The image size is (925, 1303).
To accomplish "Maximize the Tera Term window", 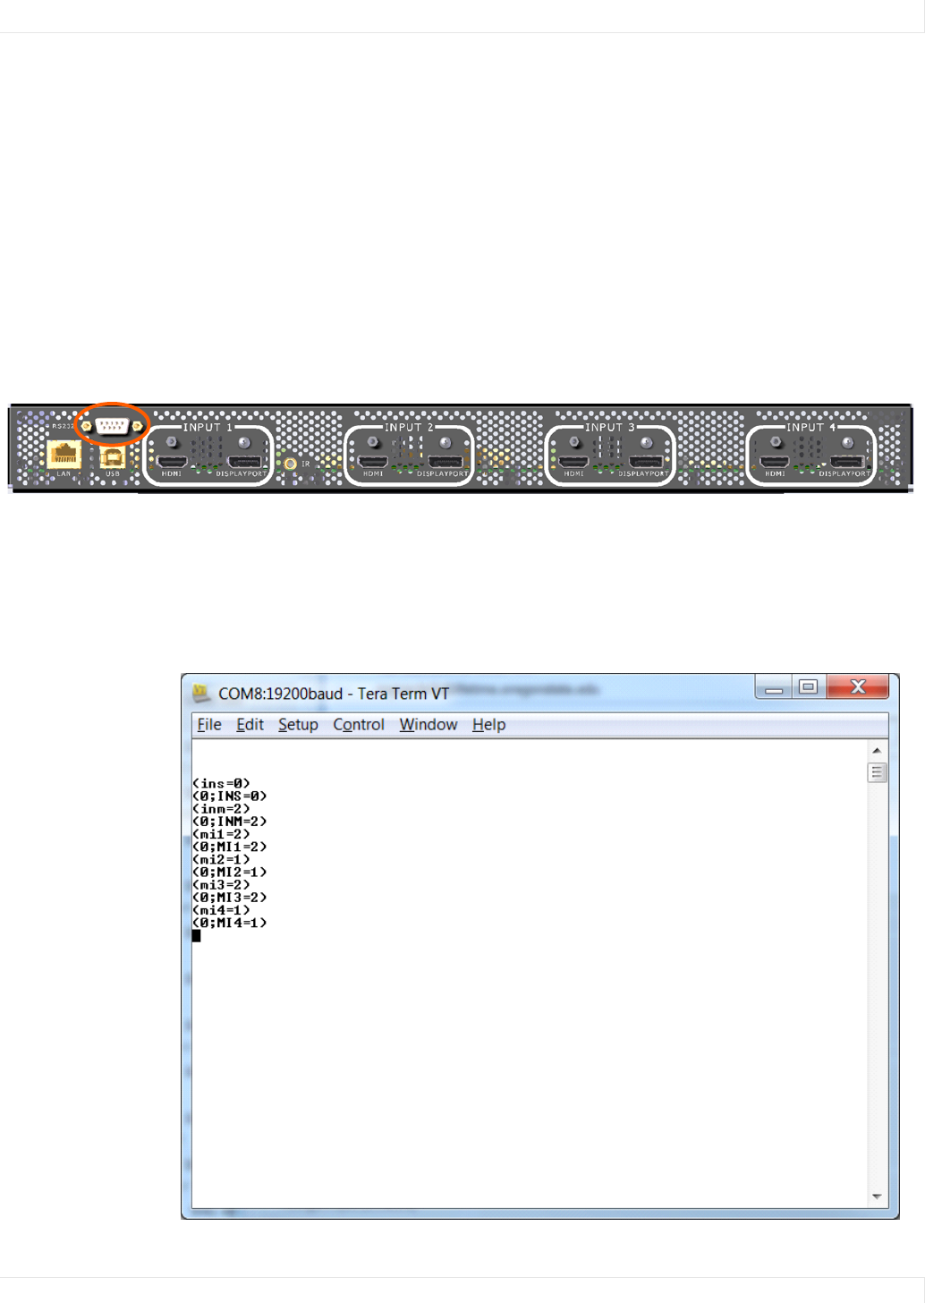I will [809, 687].
